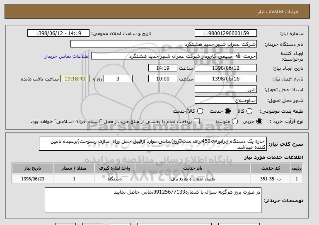Select the کالا radio button
Screen dimensions: 319x225
249,111
